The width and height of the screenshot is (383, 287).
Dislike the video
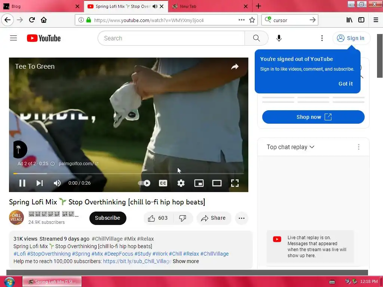point(183,218)
